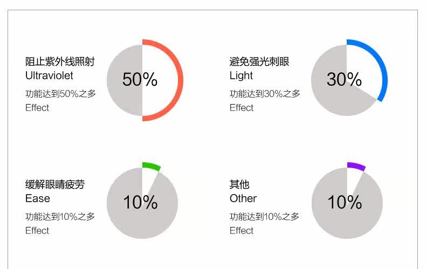Click the "功能达到50%之多" description text
Viewport: 426px width, 269px height.
(x=60, y=94)
